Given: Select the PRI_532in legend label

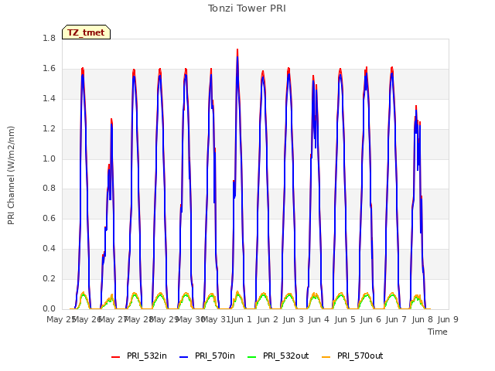Looking at the screenshot, I should [147, 356].
